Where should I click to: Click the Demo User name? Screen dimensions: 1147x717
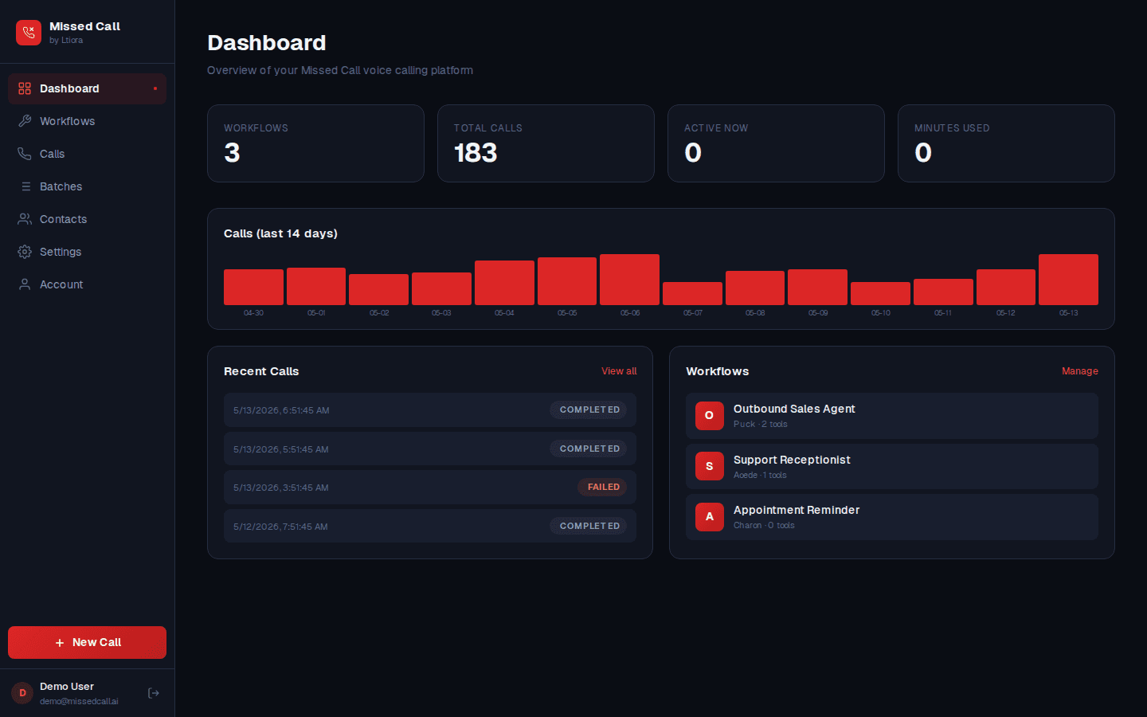pos(67,686)
